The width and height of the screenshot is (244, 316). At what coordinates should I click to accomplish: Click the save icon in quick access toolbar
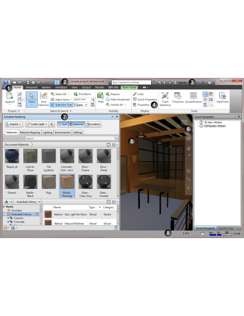(x=28, y=82)
